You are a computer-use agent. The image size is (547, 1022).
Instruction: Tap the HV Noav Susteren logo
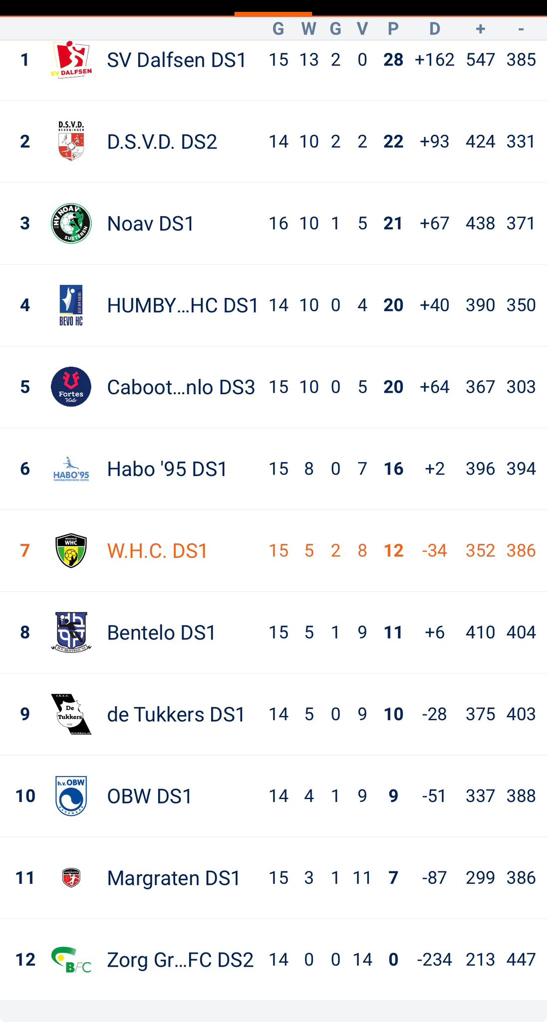(71, 223)
